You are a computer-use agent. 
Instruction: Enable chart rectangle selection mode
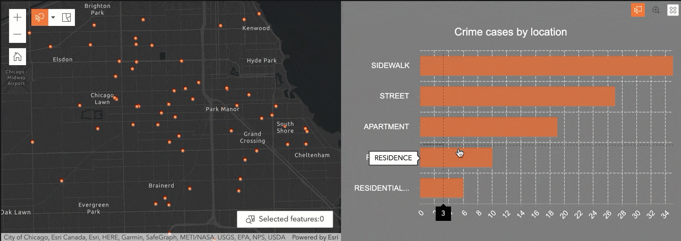point(638,10)
